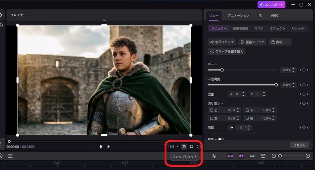
Task: Increase ズーム percentage with the up arrow
Action: [x=293, y=69]
